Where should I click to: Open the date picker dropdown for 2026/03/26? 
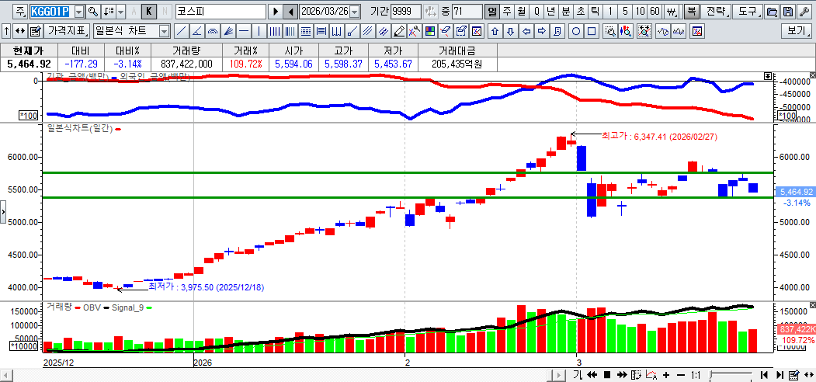pyautogui.click(x=355, y=12)
